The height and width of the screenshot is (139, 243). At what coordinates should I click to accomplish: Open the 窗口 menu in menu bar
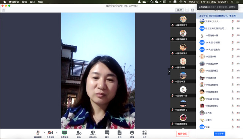(x=32, y=2)
